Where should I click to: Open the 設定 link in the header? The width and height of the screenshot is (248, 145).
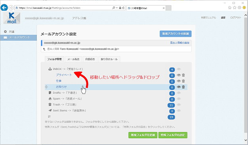pos(223,18)
